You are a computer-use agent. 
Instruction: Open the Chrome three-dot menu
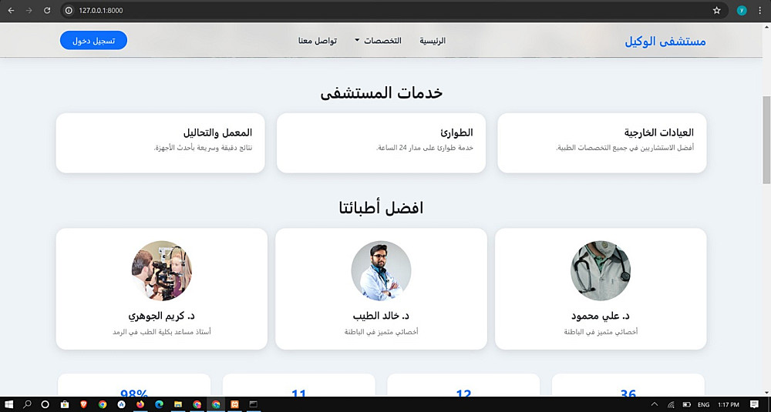pos(759,10)
